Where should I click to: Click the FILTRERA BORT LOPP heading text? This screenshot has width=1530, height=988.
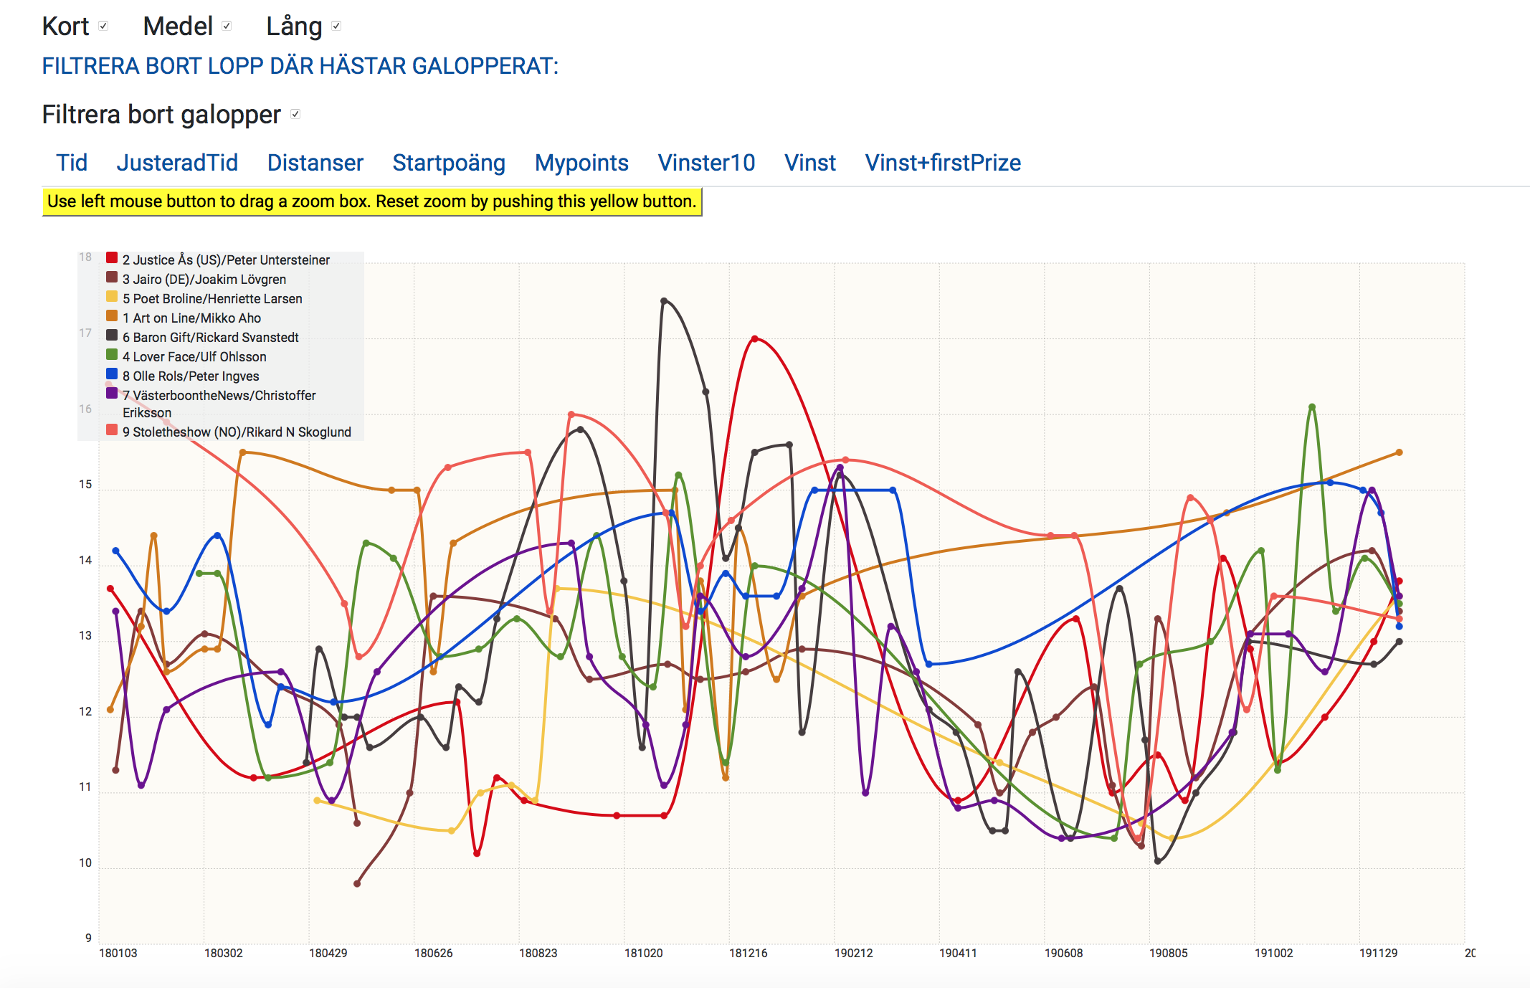[x=300, y=66]
